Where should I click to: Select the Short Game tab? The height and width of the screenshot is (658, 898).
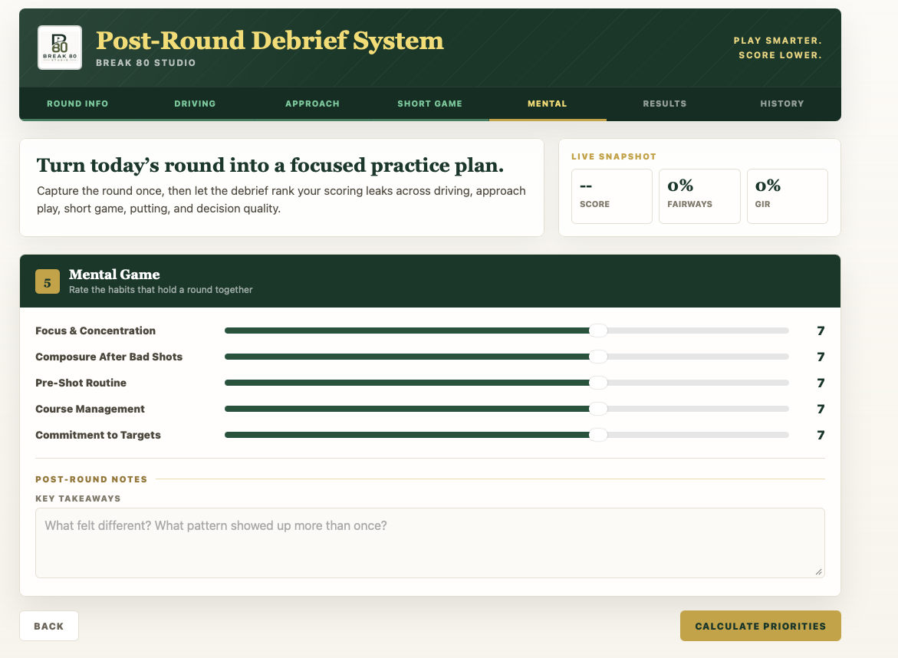click(x=430, y=104)
